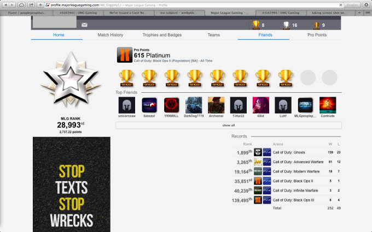Open the MLGpeoplep... friend avatar
The height and width of the screenshot is (232, 372).
pyautogui.click(x=305, y=105)
